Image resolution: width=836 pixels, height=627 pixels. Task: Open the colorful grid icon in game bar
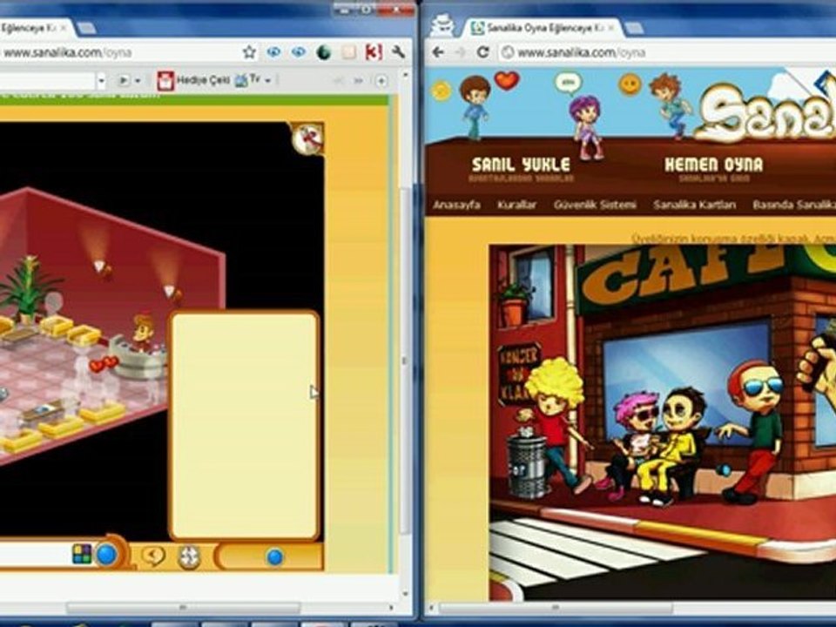pos(82,554)
